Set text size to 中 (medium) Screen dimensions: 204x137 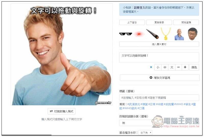pos(165,67)
